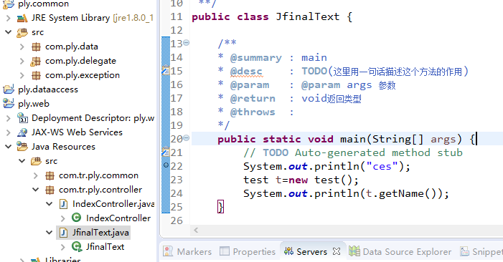The image size is (503, 262).
Task: Click the horizontal scrollbar left arrow in editor
Action: point(196,230)
